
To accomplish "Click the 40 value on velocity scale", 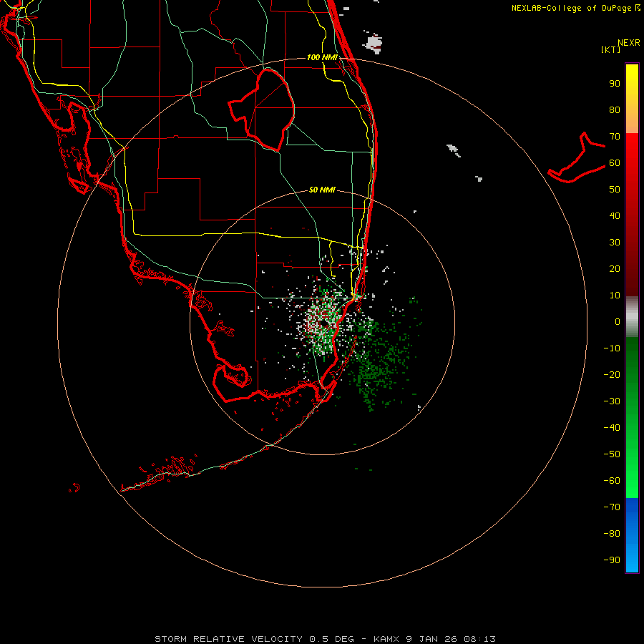I will pyautogui.click(x=615, y=215).
